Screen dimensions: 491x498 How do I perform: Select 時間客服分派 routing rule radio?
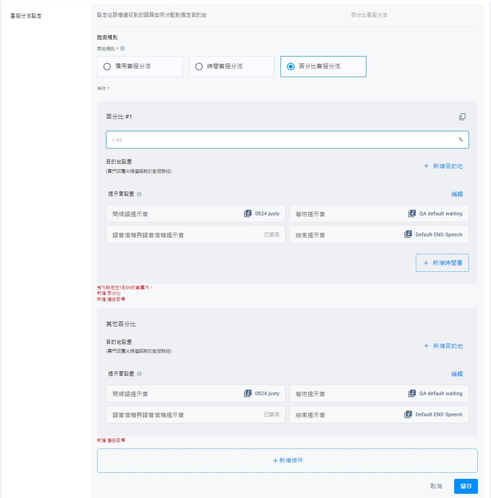(x=199, y=66)
